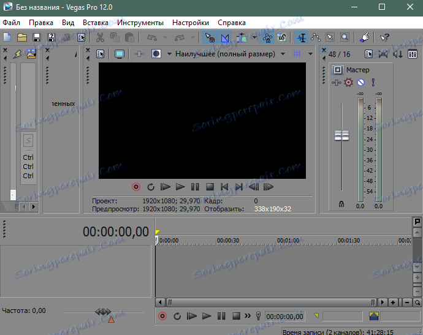This screenshot has width=423, height=335.
Task: Open the Файл menu
Action: tap(11, 23)
